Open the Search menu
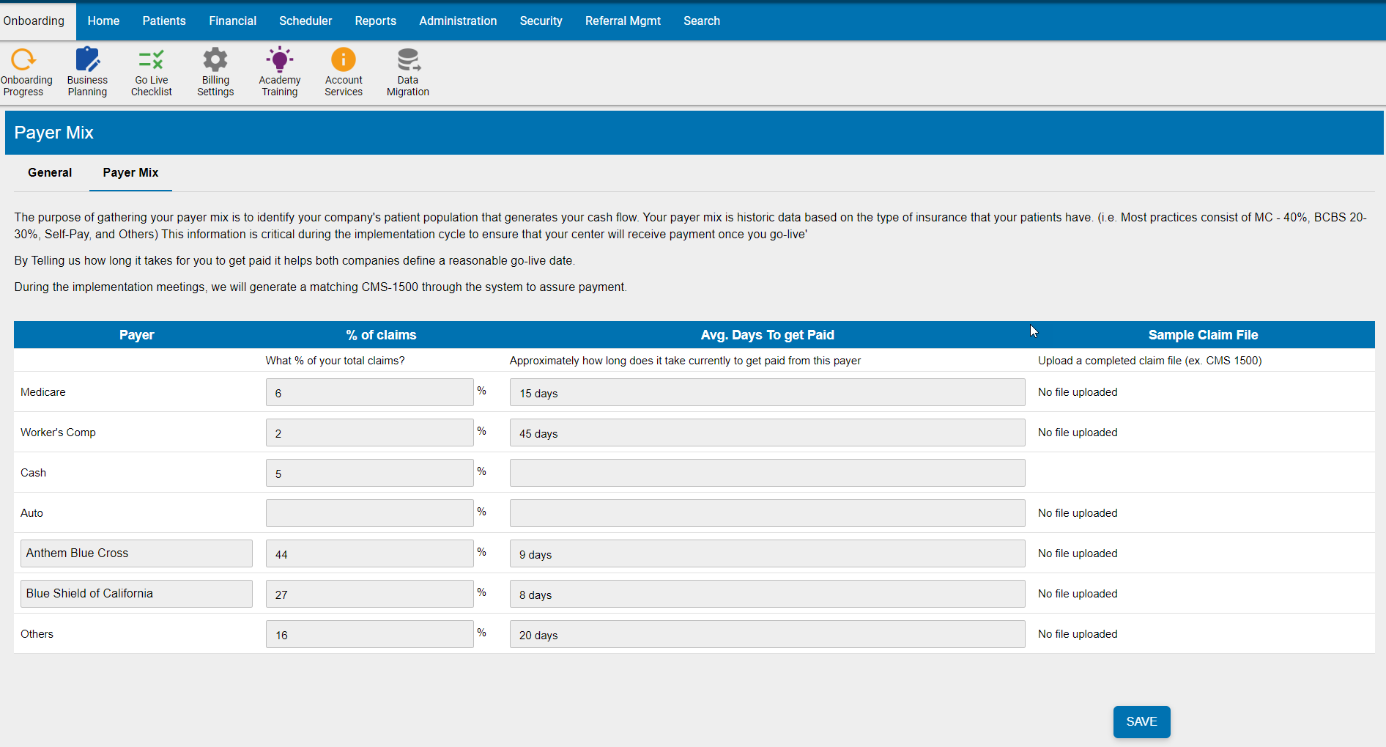The height and width of the screenshot is (747, 1386). (x=701, y=21)
